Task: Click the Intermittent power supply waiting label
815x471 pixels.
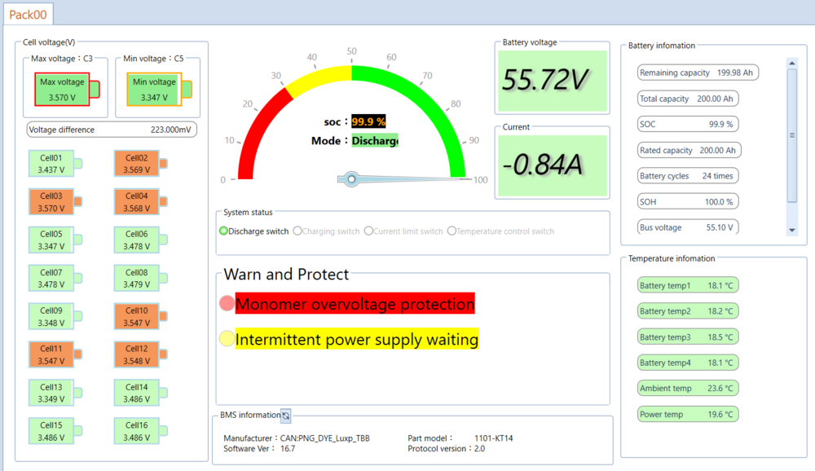Action: [356, 339]
